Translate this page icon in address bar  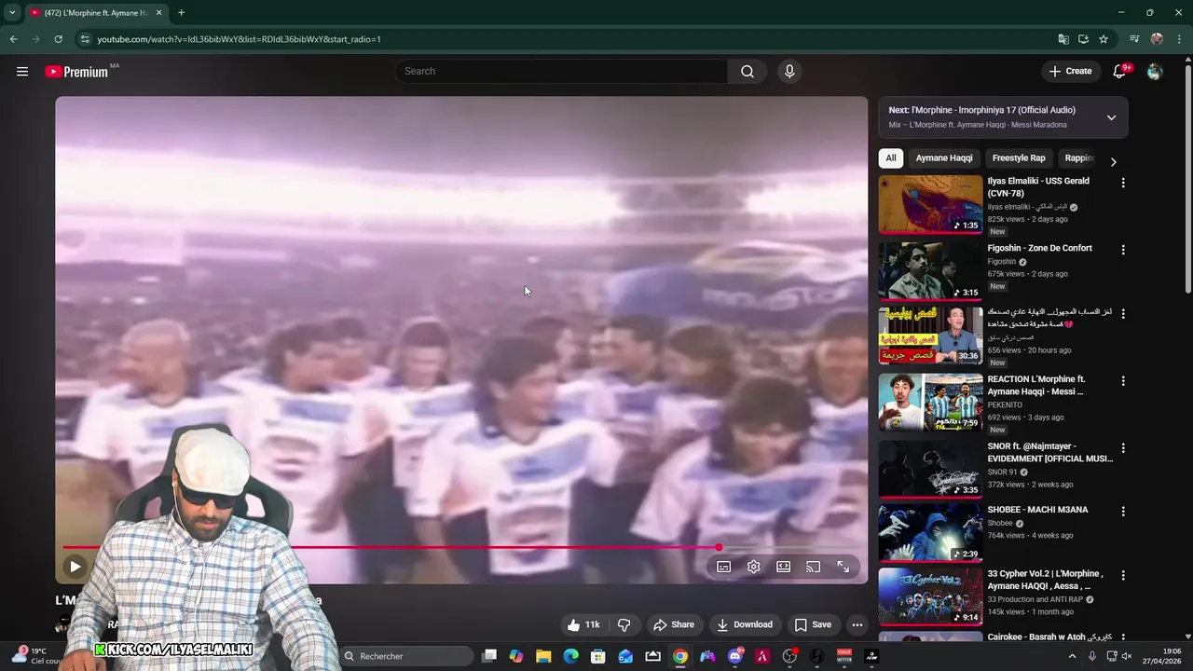pyautogui.click(x=1063, y=39)
